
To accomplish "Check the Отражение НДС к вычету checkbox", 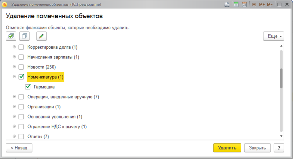I will point(21,127).
